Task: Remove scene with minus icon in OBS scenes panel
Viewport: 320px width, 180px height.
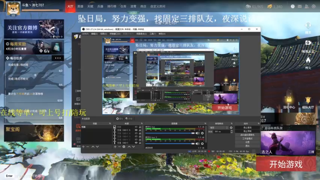Action: coord(88,146)
